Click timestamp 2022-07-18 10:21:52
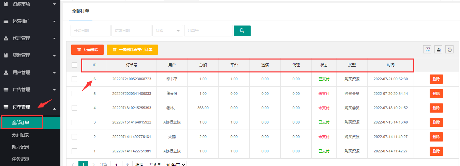The image size is (460, 166). [391, 108]
